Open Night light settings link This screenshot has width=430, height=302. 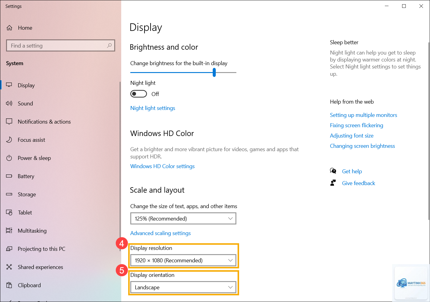click(153, 108)
